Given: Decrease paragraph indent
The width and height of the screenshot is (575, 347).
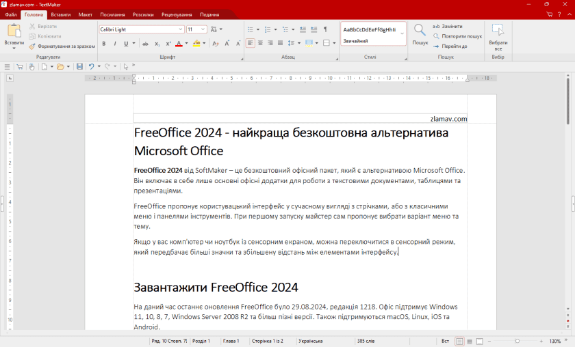Looking at the screenshot, I should (303, 29).
